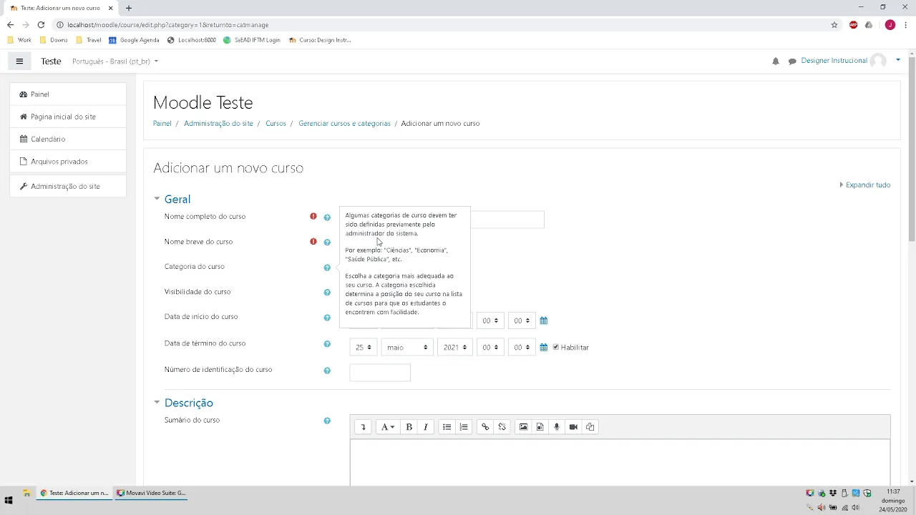Switch to Movavi Video Suite taskbar item
Viewport: 916px width, 515px height.
tap(151, 493)
